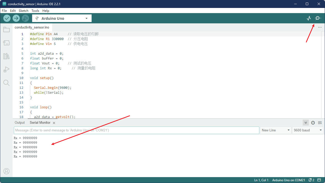Image resolution: width=325 pixels, height=183 pixels.
Task: Open the Sketch menu
Action: click(24, 11)
